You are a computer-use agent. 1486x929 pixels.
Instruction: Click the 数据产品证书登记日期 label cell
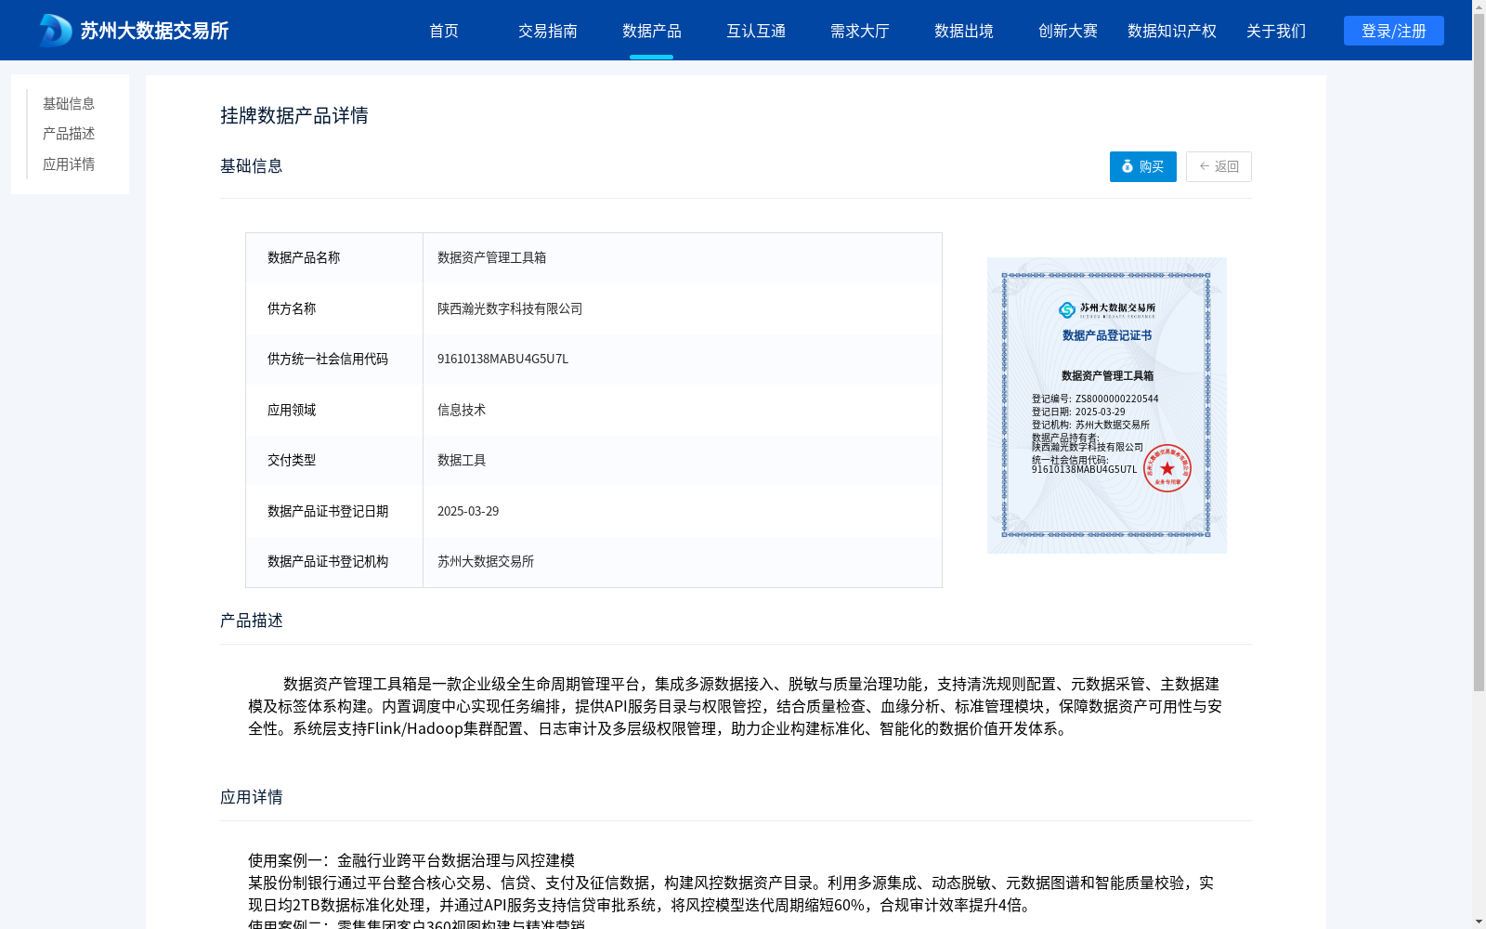pos(334,511)
